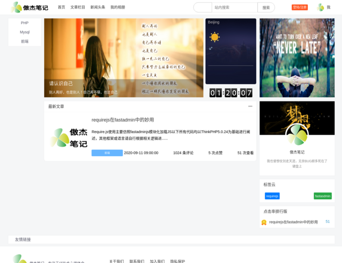The height and width of the screenshot is (263, 342).
Task: Click the user avatar icon in the header
Action: (x=320, y=7)
